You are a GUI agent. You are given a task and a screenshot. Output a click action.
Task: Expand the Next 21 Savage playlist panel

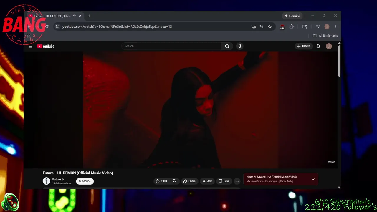click(x=313, y=179)
